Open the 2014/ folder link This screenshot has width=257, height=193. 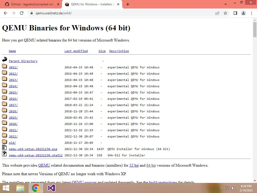tap(13, 86)
